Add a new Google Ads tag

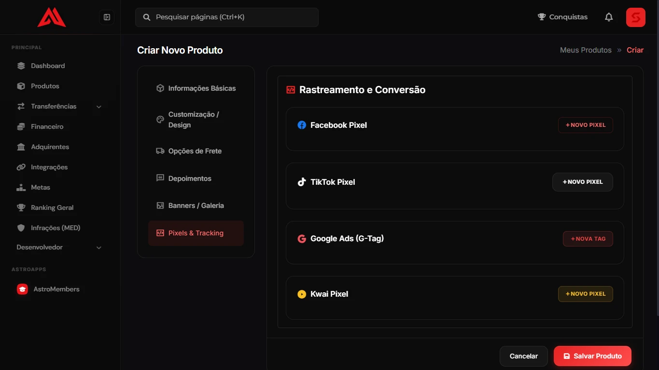point(588,239)
